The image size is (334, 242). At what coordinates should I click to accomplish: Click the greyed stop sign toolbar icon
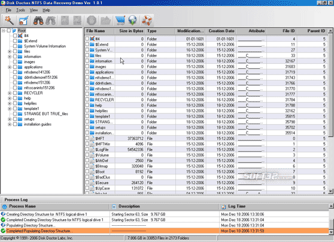pyautogui.click(x=92, y=20)
